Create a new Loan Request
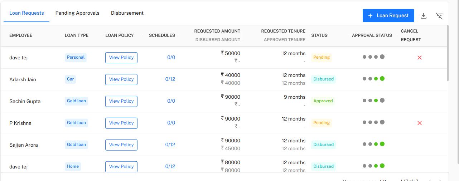459x181 pixels. 388,16
